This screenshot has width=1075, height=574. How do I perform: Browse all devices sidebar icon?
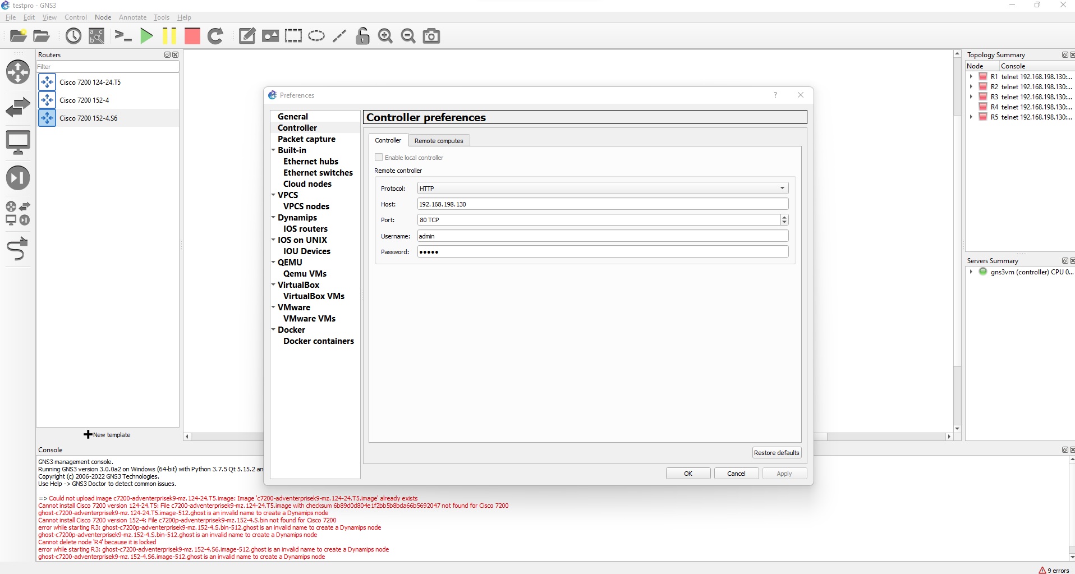point(18,213)
